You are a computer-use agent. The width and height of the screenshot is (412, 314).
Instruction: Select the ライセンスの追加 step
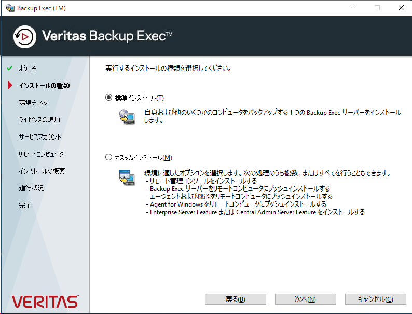pos(39,120)
